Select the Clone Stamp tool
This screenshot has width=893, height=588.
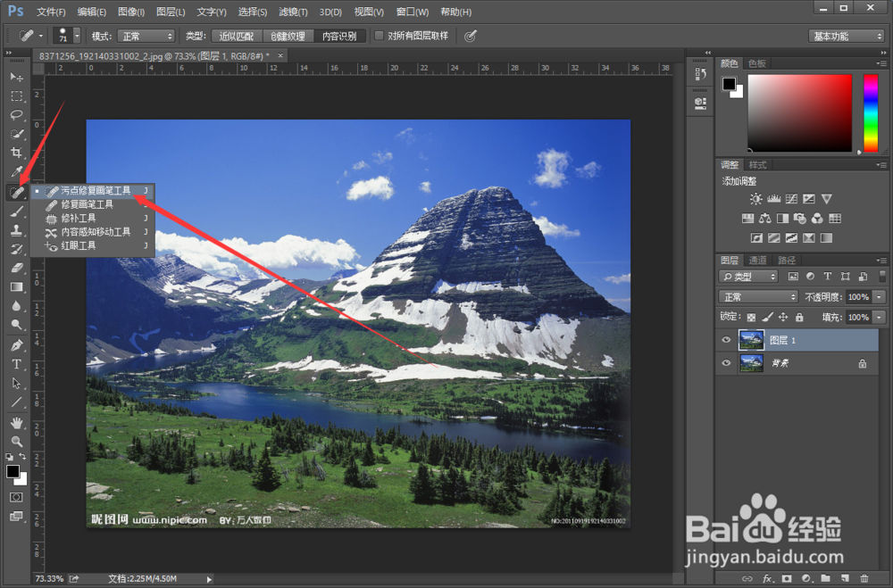[x=16, y=230]
